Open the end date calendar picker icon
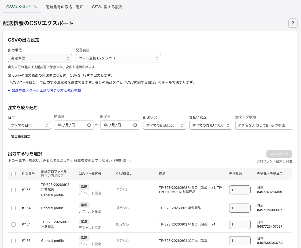The height and width of the screenshot is (248, 301). pyautogui.click(x=135, y=125)
